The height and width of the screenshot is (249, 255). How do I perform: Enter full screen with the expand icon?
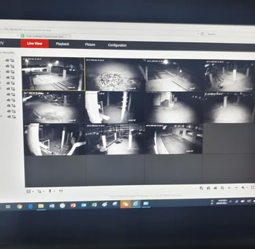pyautogui.click(x=252, y=187)
